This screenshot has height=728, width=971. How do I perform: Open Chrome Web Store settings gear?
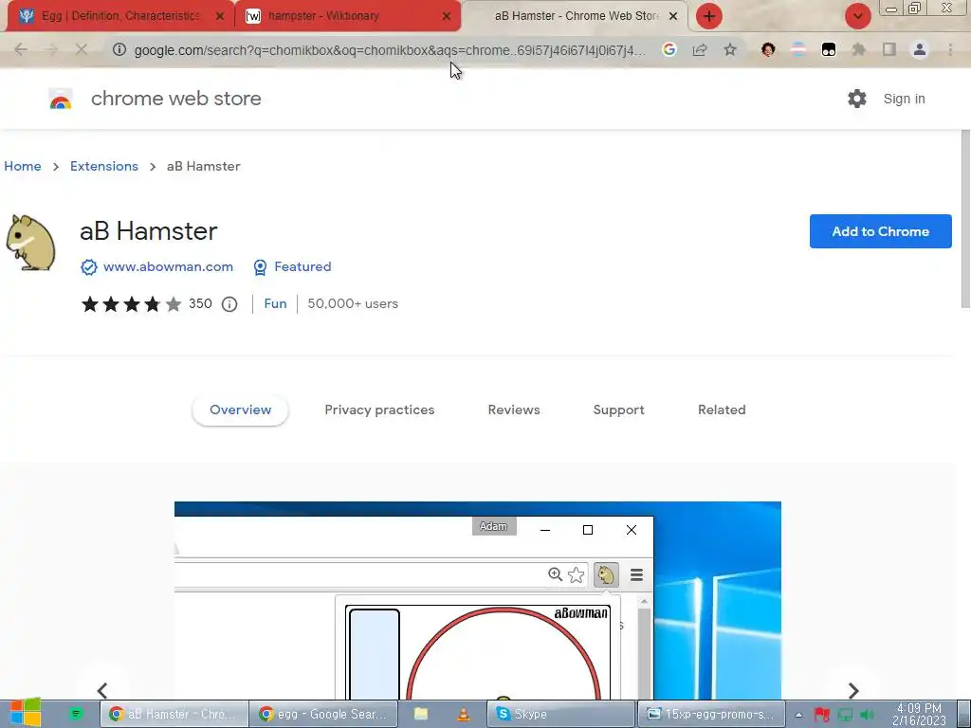pyautogui.click(x=857, y=99)
